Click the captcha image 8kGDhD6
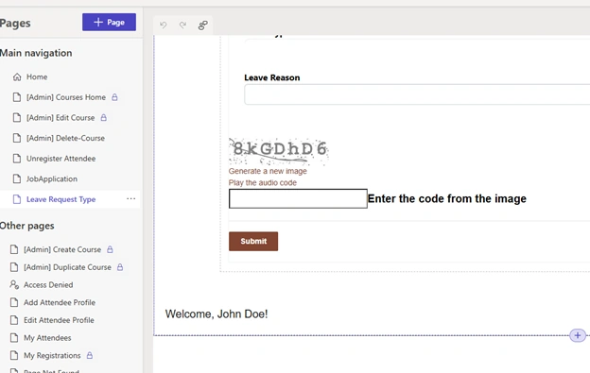Image resolution: width=590 pixels, height=373 pixels. [x=279, y=151]
